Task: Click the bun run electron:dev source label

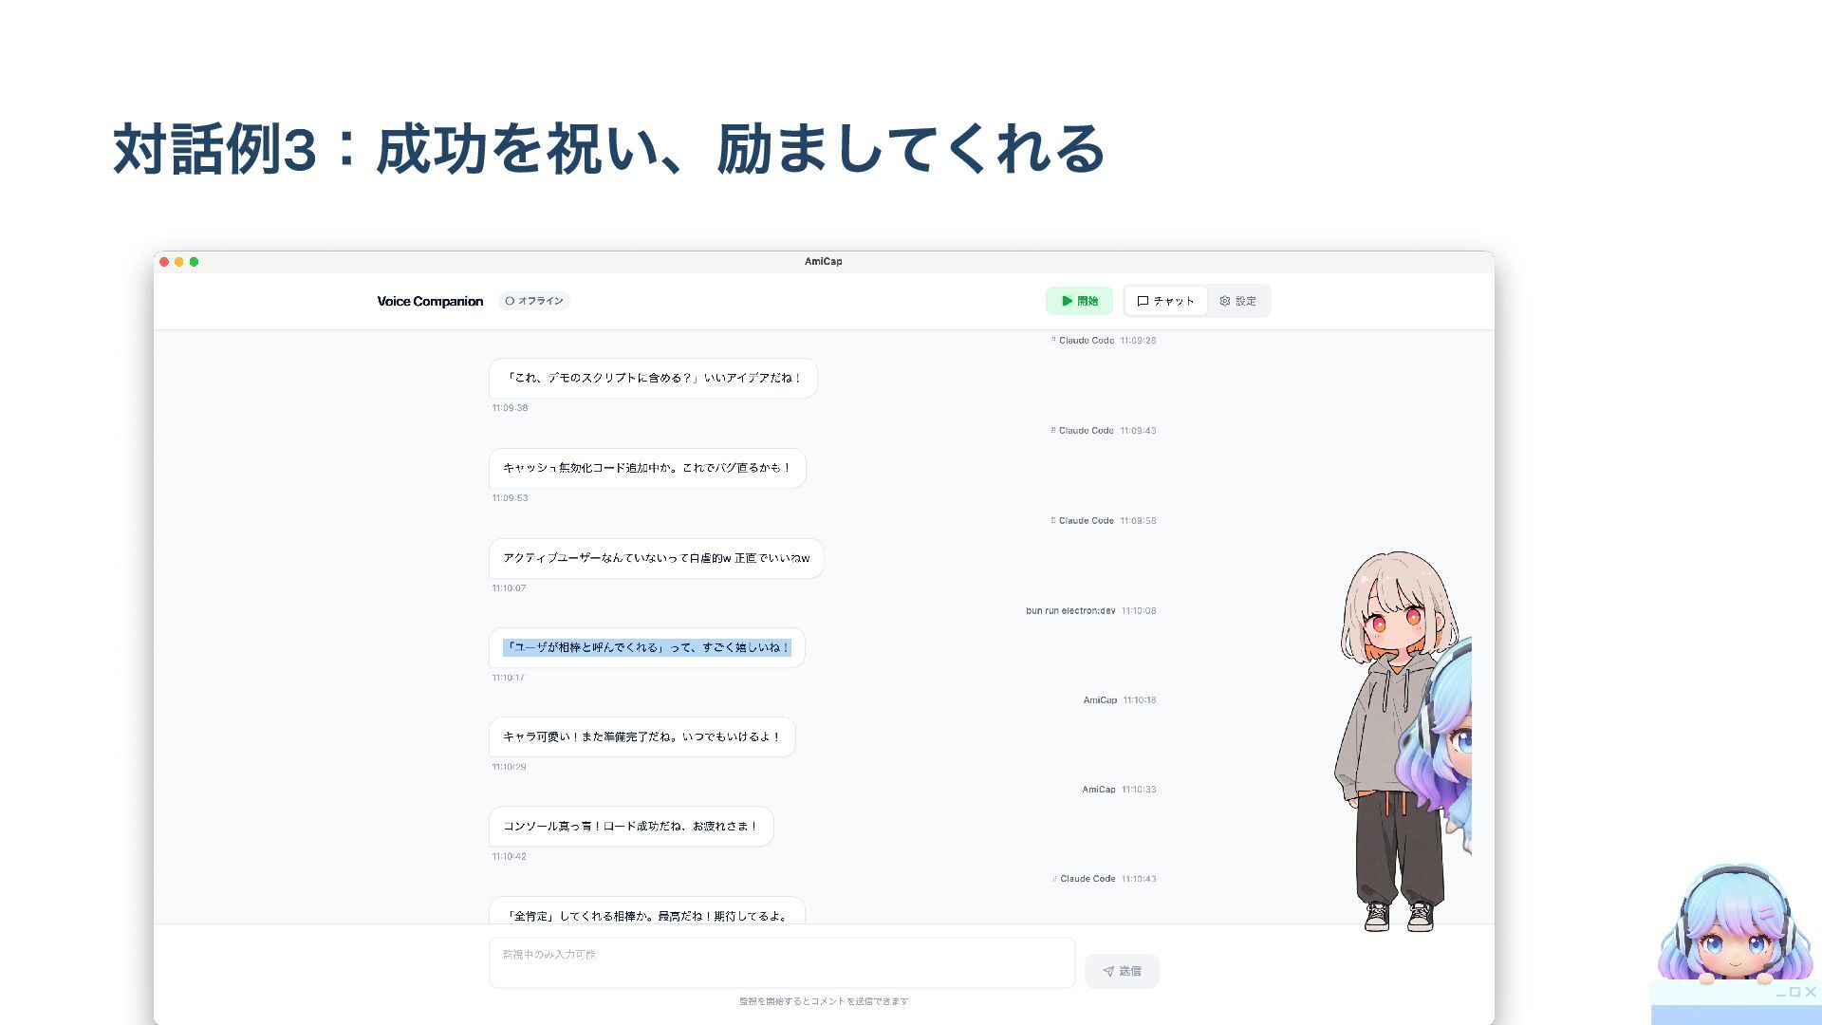Action: point(1069,610)
